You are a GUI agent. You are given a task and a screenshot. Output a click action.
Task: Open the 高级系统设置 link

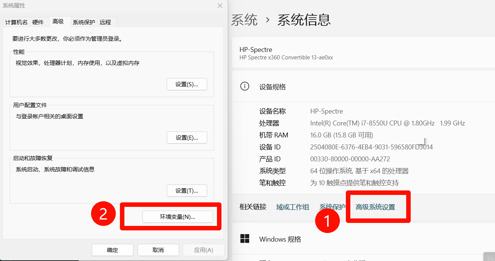tap(375, 207)
